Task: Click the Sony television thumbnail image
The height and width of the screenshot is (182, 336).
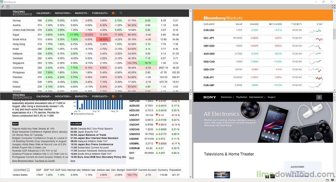Action: point(222,175)
